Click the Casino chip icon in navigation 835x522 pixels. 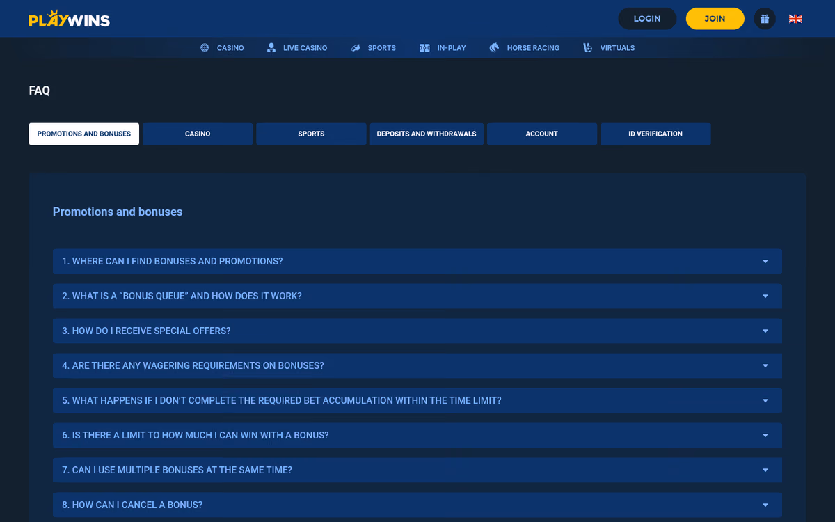pyautogui.click(x=205, y=48)
